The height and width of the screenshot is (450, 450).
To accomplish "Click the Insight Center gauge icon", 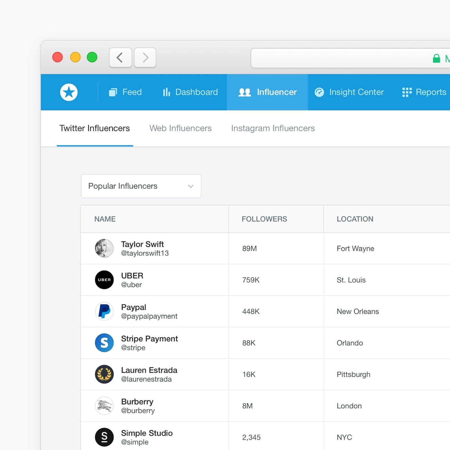I will 319,92.
